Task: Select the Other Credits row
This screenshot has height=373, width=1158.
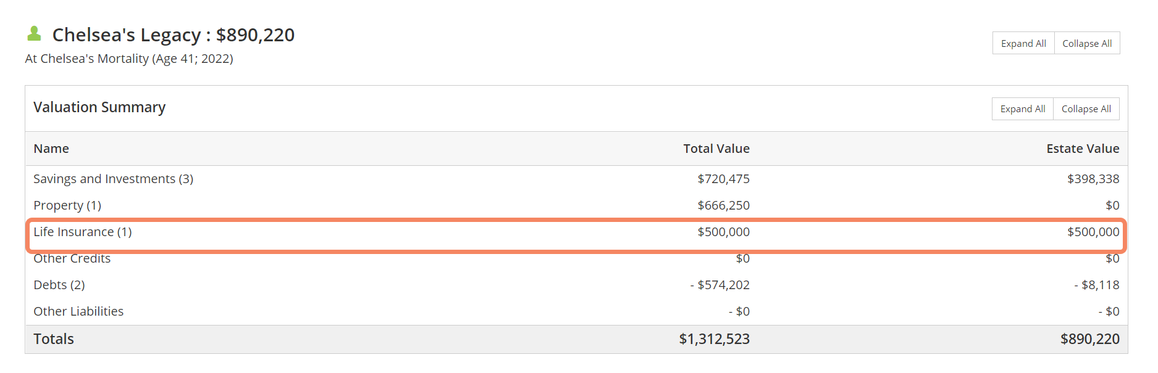Action: coord(576,258)
